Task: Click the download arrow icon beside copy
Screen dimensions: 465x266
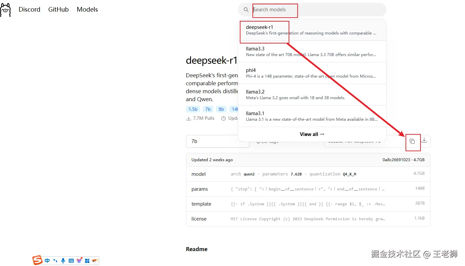Action: click(x=424, y=141)
